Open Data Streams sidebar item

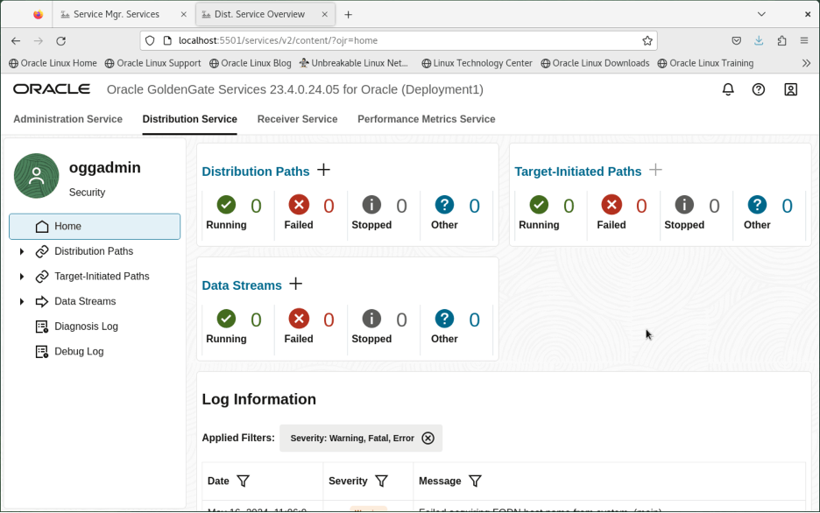(x=85, y=301)
